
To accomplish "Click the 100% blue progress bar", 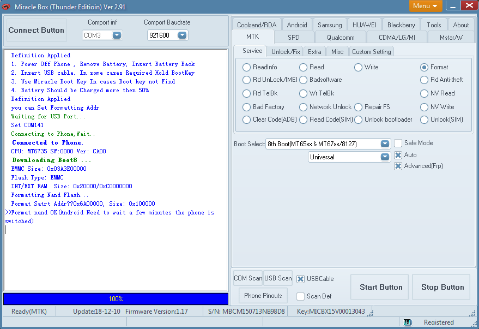I will click(116, 299).
